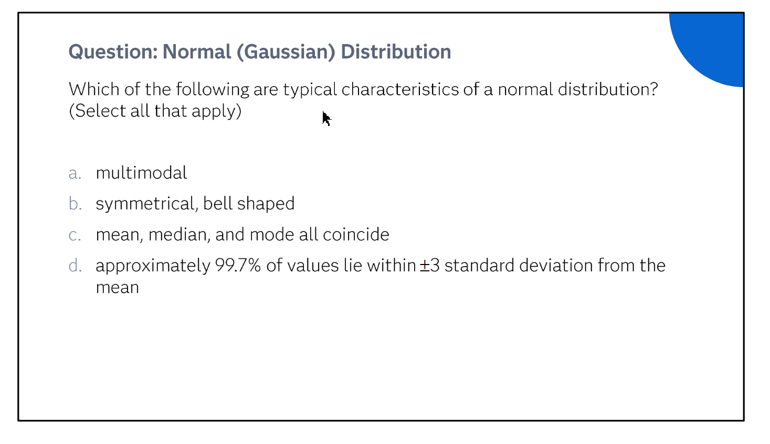Click the letter 'b.' list marker

(x=75, y=204)
